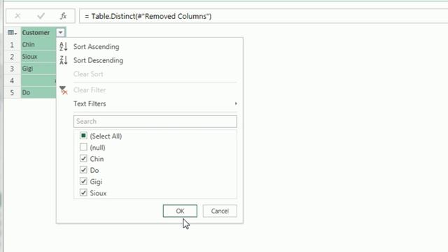Open the Text Filters menu entry

(x=90, y=104)
